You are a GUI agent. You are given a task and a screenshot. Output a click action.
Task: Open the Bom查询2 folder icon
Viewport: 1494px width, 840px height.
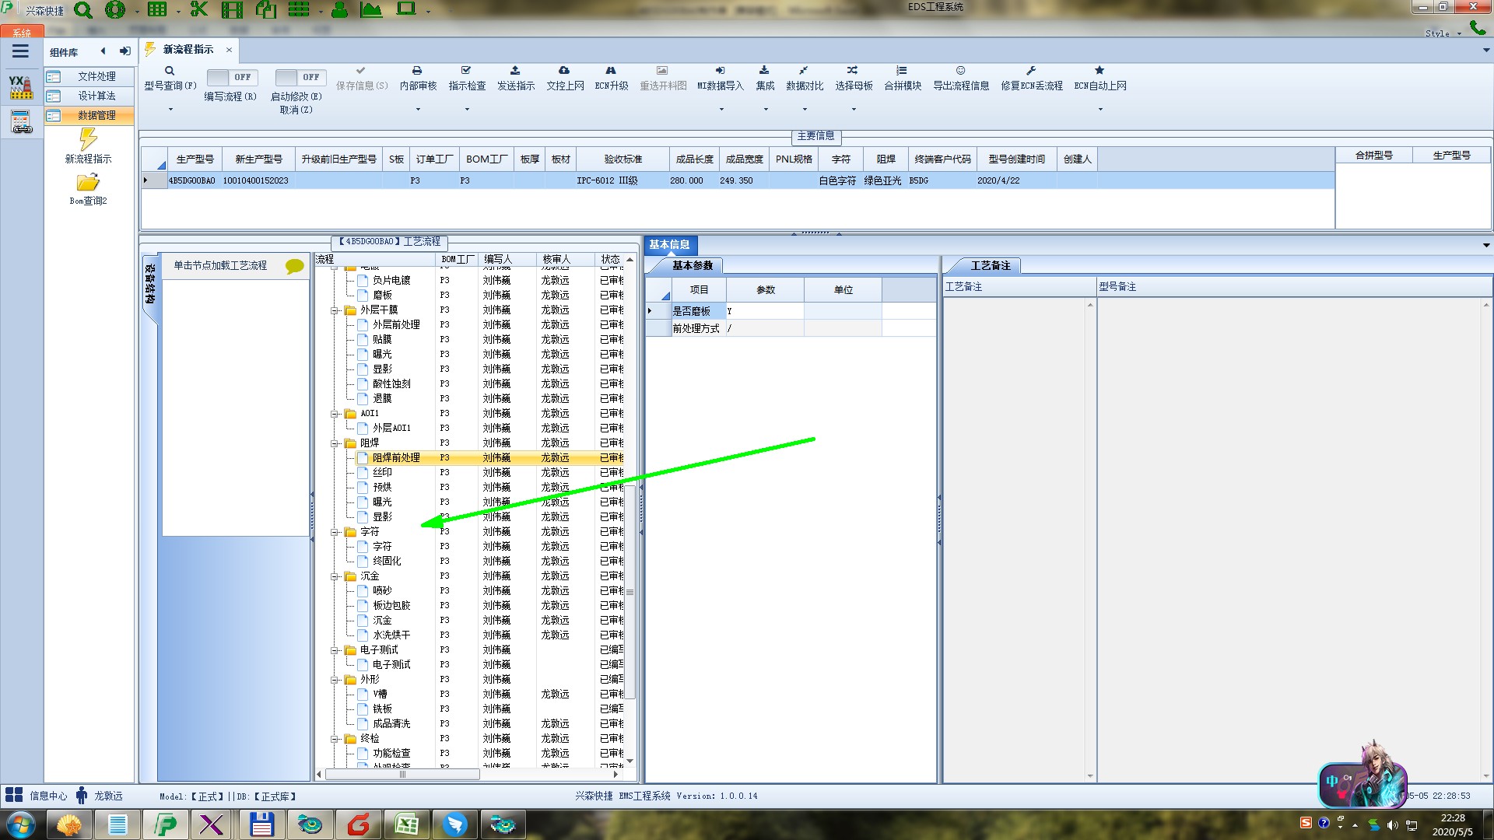click(x=88, y=183)
